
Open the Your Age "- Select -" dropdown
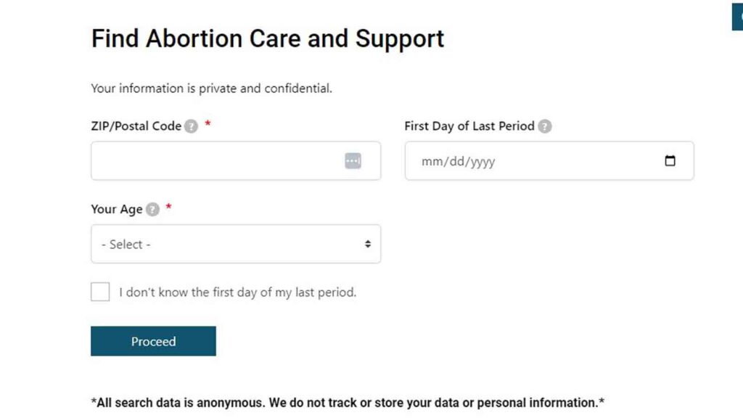coord(235,244)
